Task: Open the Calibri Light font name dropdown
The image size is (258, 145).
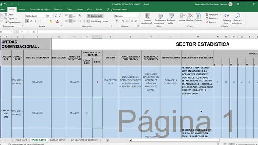Action: coord(45,16)
